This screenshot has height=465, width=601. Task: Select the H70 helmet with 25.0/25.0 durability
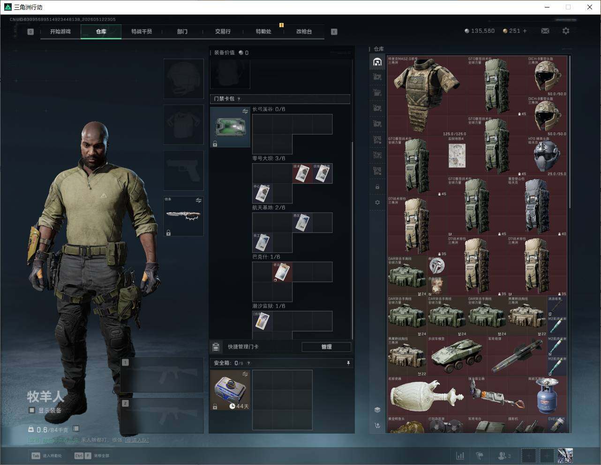(x=547, y=156)
